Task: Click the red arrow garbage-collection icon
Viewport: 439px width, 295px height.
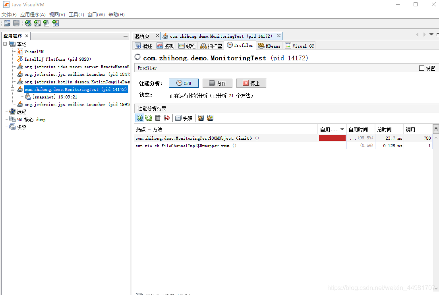Action: point(167,118)
